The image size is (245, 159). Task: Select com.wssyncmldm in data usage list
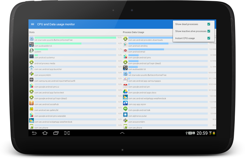click(x=169, y=121)
